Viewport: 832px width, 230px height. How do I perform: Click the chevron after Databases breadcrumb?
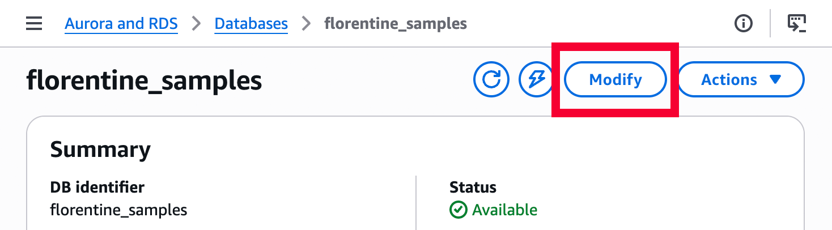[x=306, y=24]
